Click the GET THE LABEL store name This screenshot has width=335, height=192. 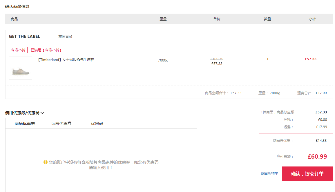pyautogui.click(x=24, y=37)
